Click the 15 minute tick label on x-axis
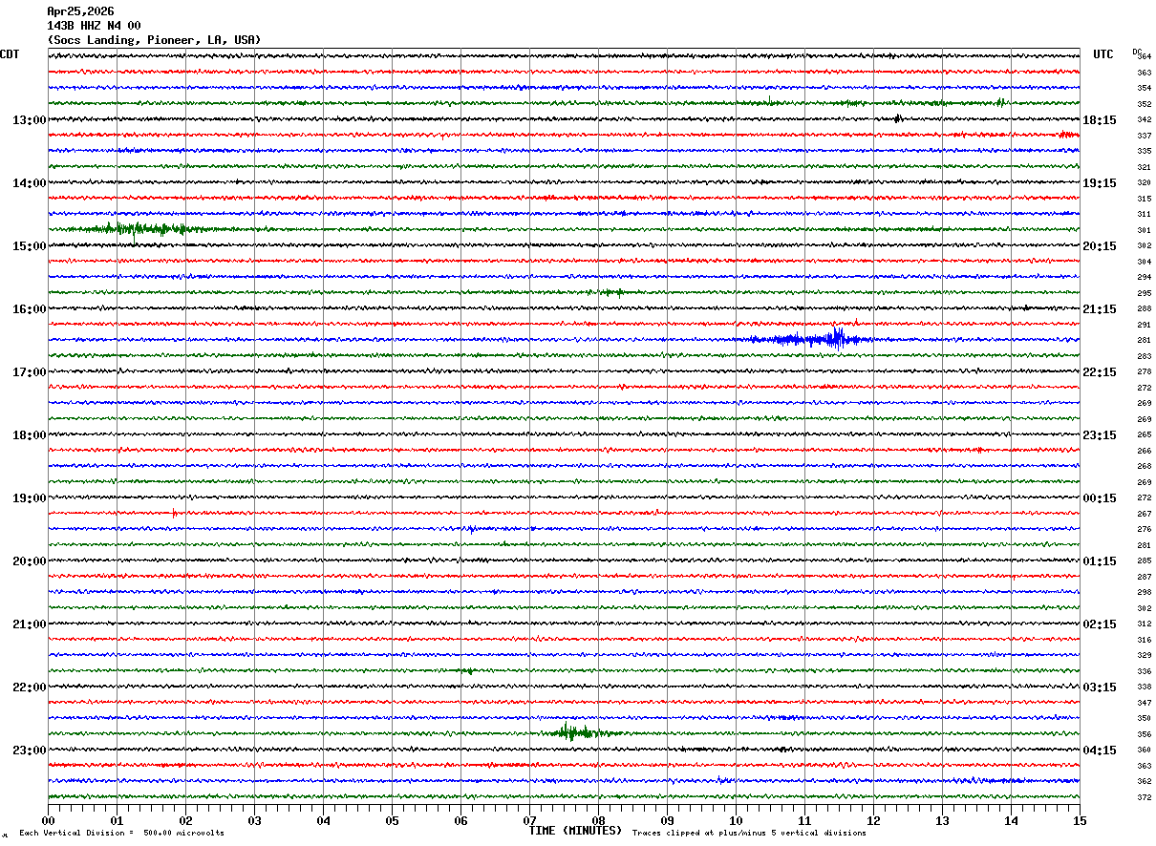Viewport: 1156px width, 846px height. pos(1079,820)
